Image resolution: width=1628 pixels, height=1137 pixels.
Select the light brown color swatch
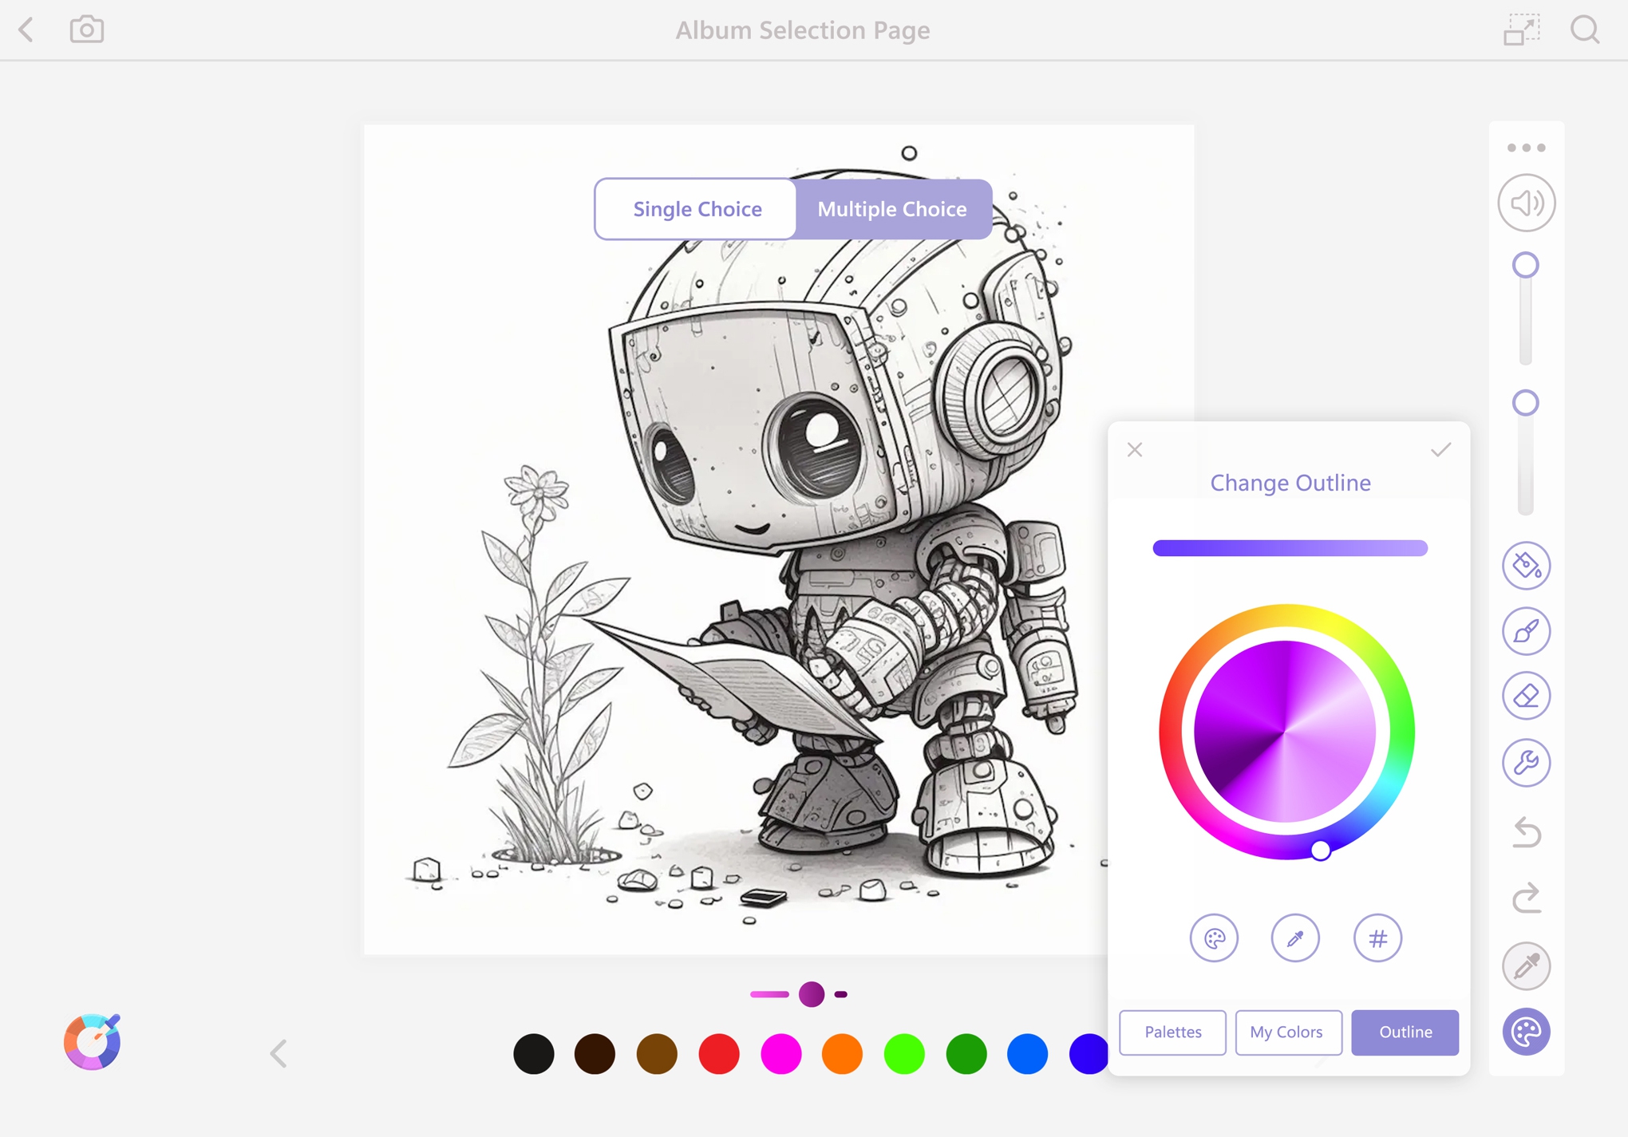(x=657, y=1053)
